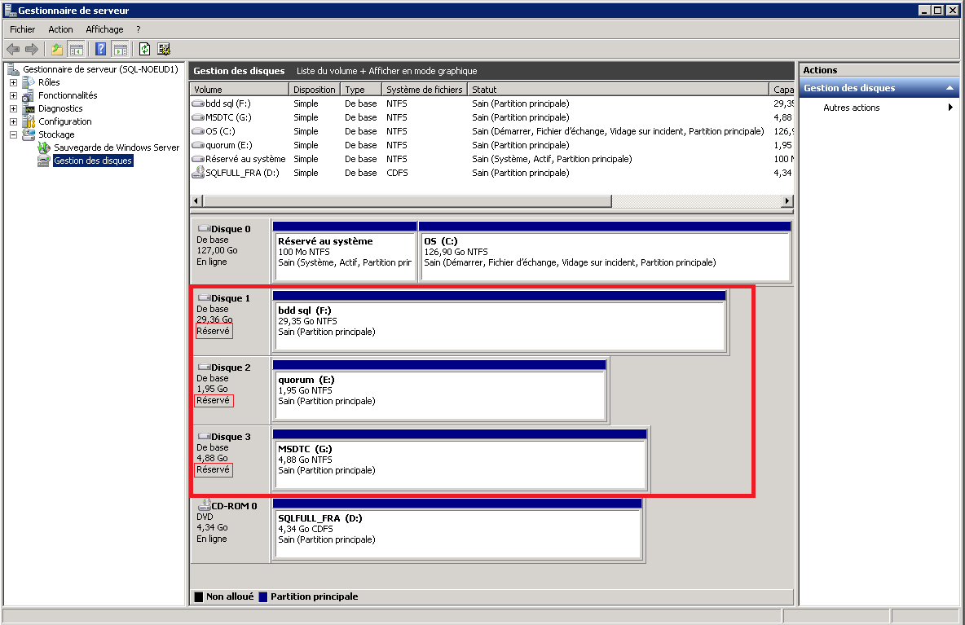Click the disk settings icon after Refresh

pos(164,49)
